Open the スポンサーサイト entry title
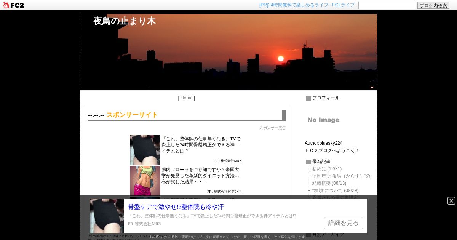Image resolution: width=457 pixels, height=240 pixels. 132,115
